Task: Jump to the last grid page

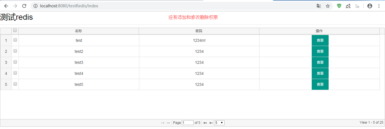Action: (x=211, y=123)
